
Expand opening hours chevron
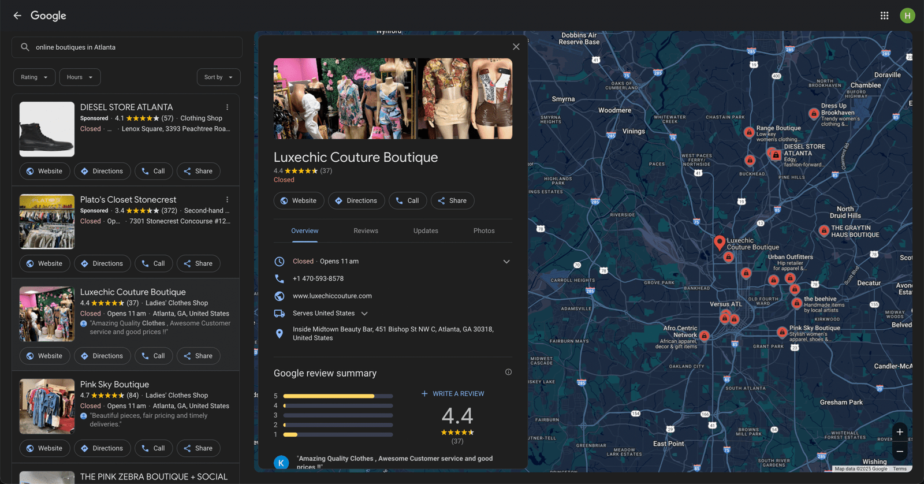click(506, 262)
